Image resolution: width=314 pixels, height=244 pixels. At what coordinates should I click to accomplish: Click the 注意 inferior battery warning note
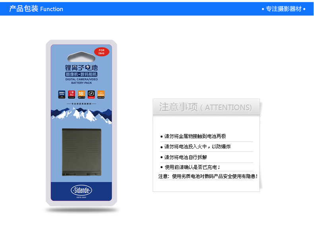[208, 176]
